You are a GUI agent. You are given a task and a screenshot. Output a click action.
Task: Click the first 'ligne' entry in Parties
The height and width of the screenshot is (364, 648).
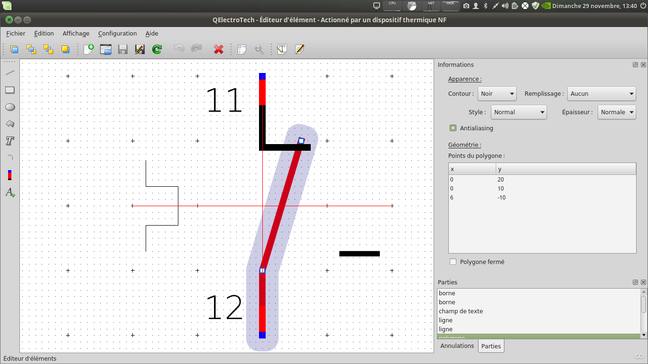tap(445, 320)
